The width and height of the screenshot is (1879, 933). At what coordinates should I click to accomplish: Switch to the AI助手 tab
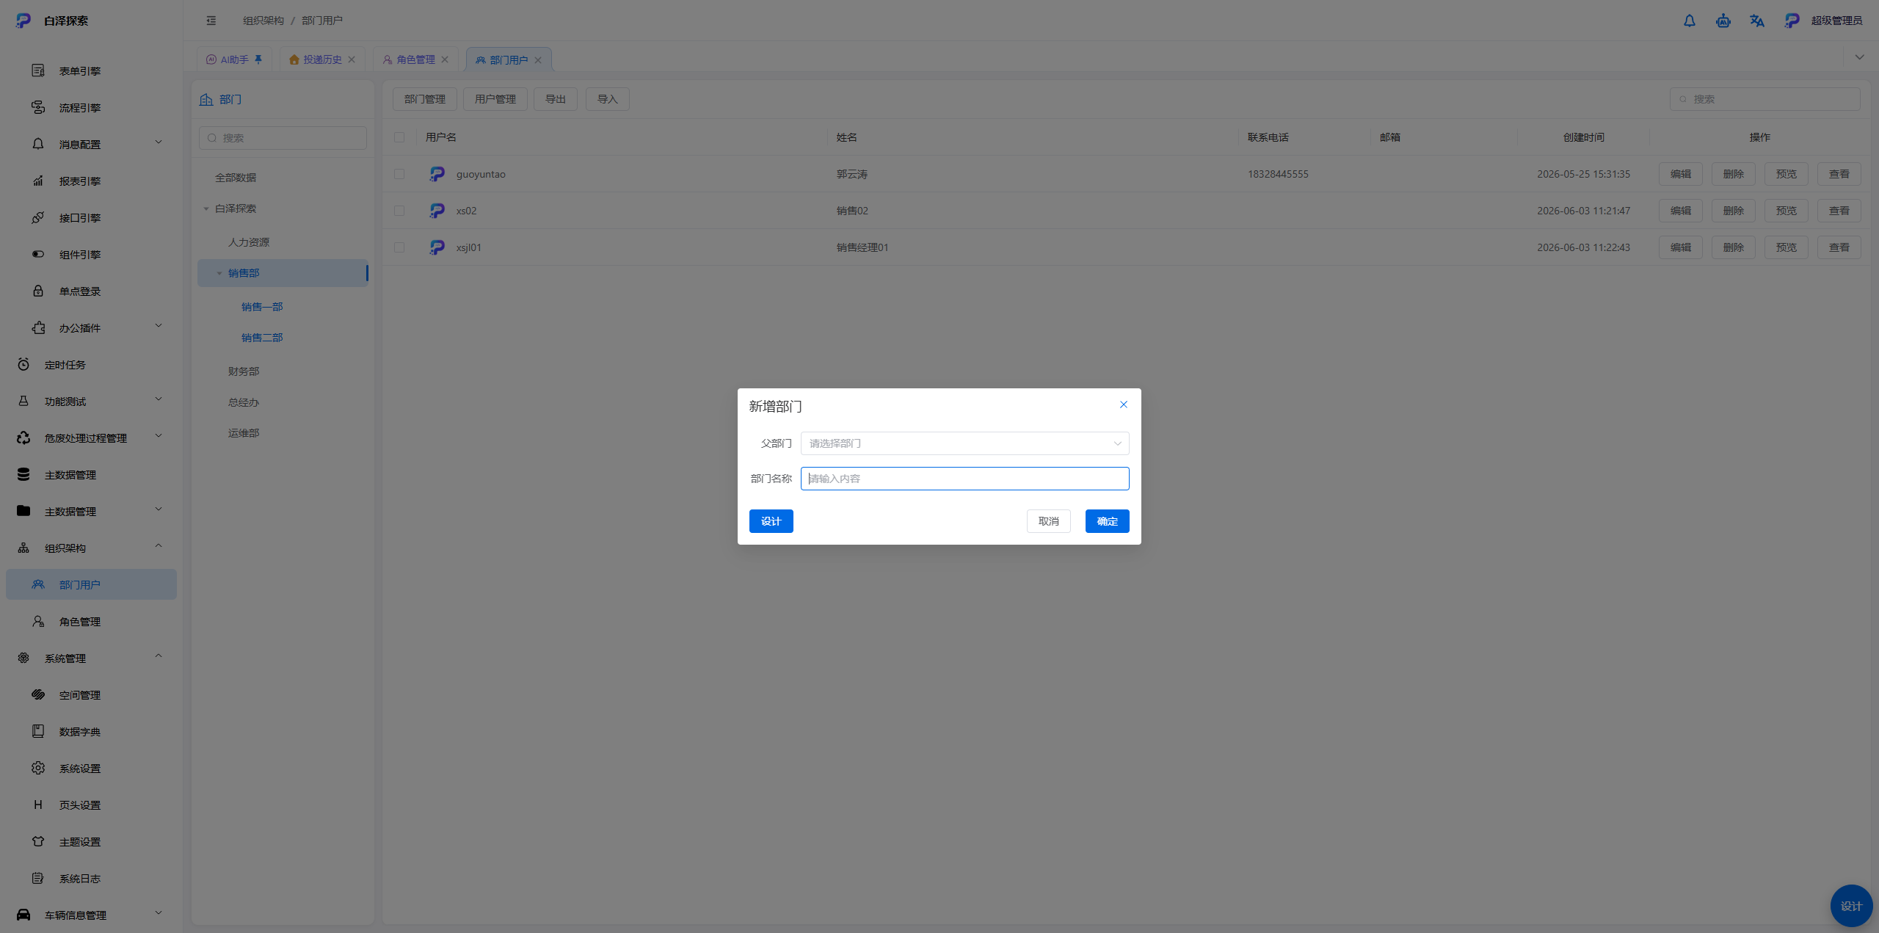tap(234, 59)
